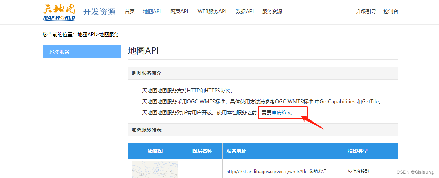Click the line about HTTP和HTTPS协议
Viewport: 439px width, 178px height.
[187, 91]
